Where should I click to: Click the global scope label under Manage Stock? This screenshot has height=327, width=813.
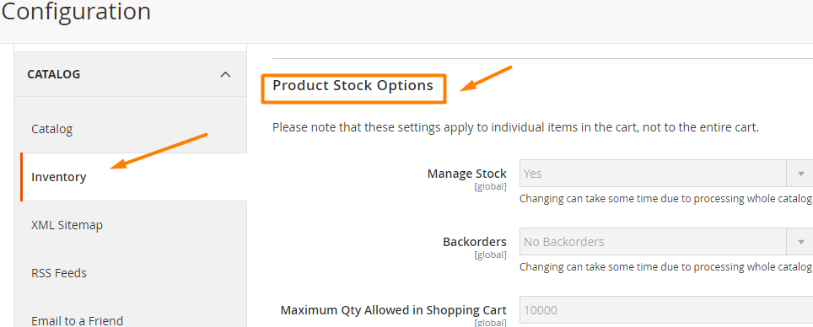[x=490, y=186]
